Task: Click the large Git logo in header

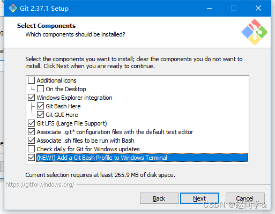Action: tap(255, 32)
